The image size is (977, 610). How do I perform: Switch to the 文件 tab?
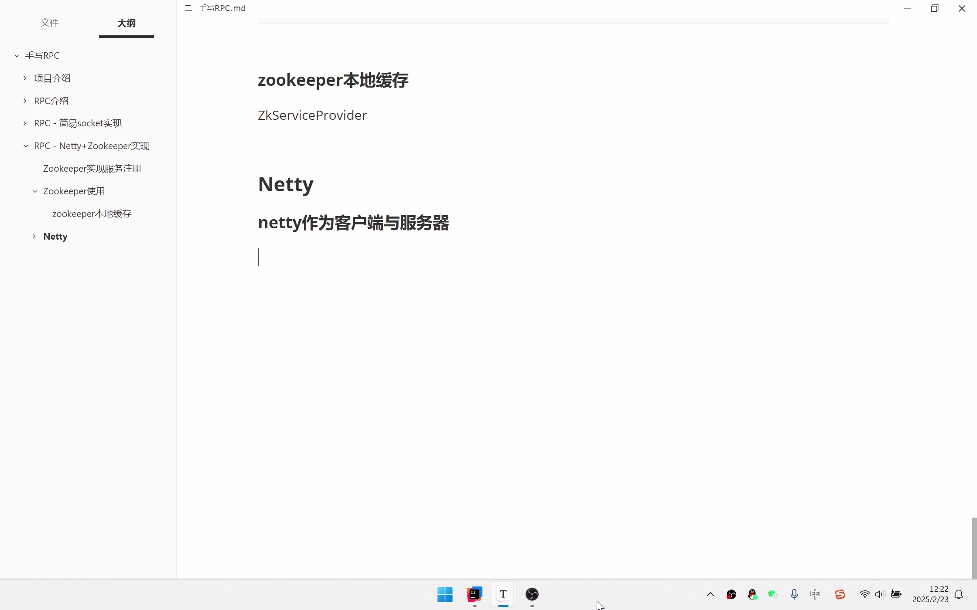click(x=49, y=23)
